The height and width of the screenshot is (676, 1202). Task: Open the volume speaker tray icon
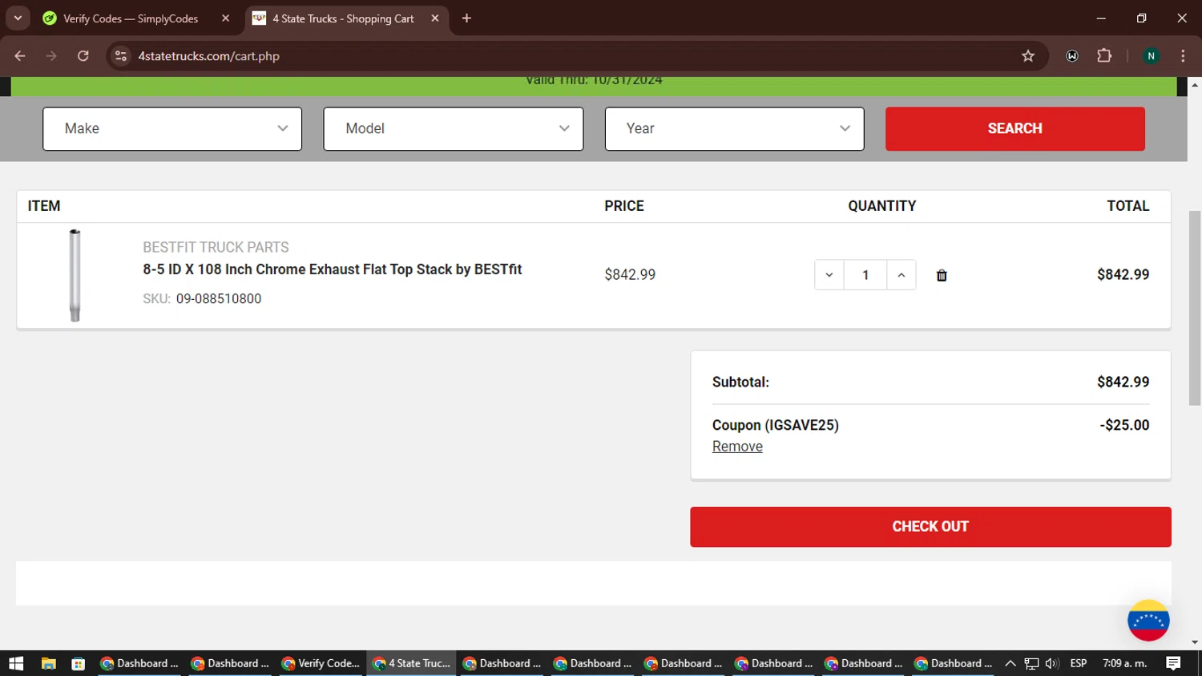click(x=1052, y=663)
